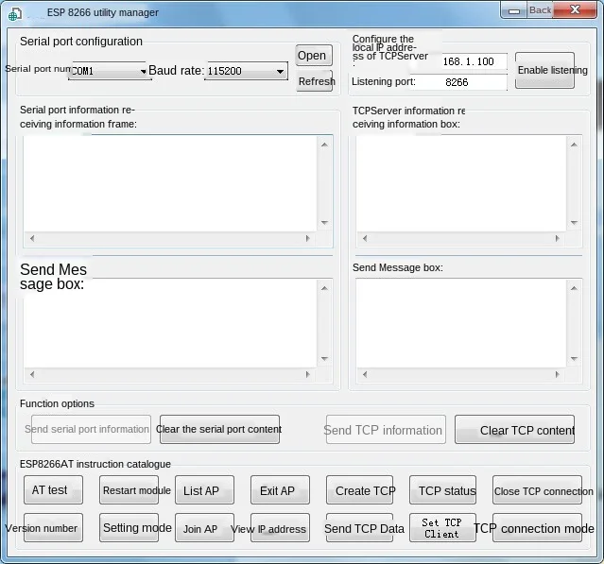Click right arrow of serial send box horizontal scrollbar

point(307,374)
